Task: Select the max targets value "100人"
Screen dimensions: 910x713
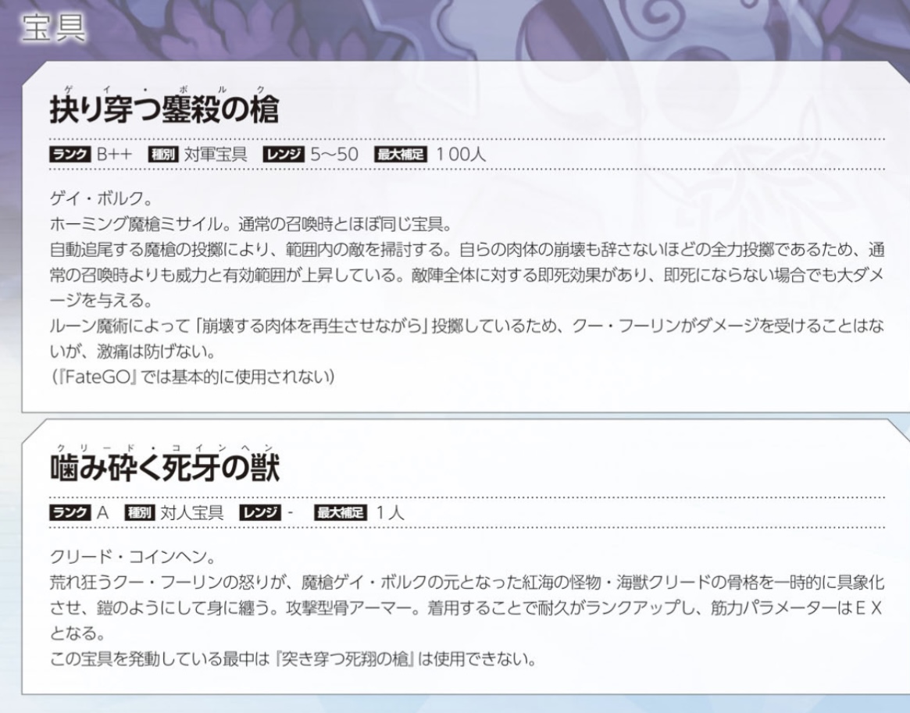Action: pyautogui.click(x=461, y=155)
